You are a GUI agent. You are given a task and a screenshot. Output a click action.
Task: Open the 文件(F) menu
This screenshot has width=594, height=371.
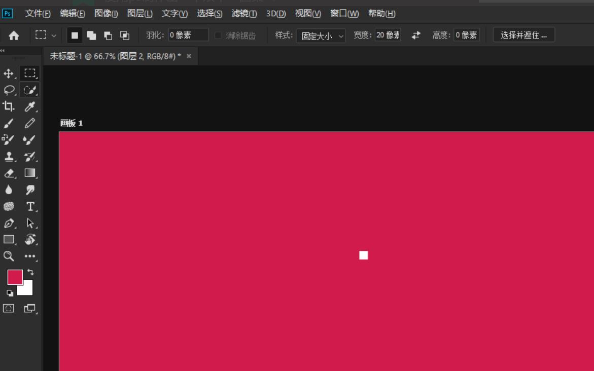coord(38,14)
